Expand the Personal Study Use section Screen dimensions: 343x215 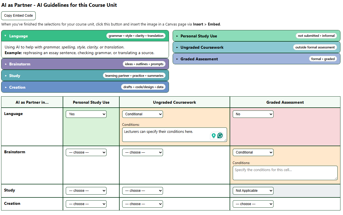coord(257,36)
